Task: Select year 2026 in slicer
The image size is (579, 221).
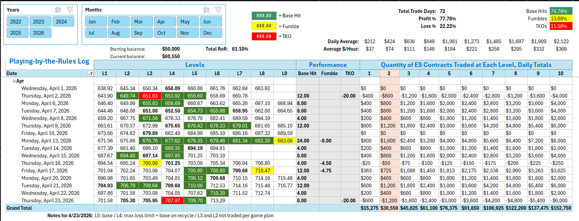Action: pyautogui.click(x=40, y=33)
